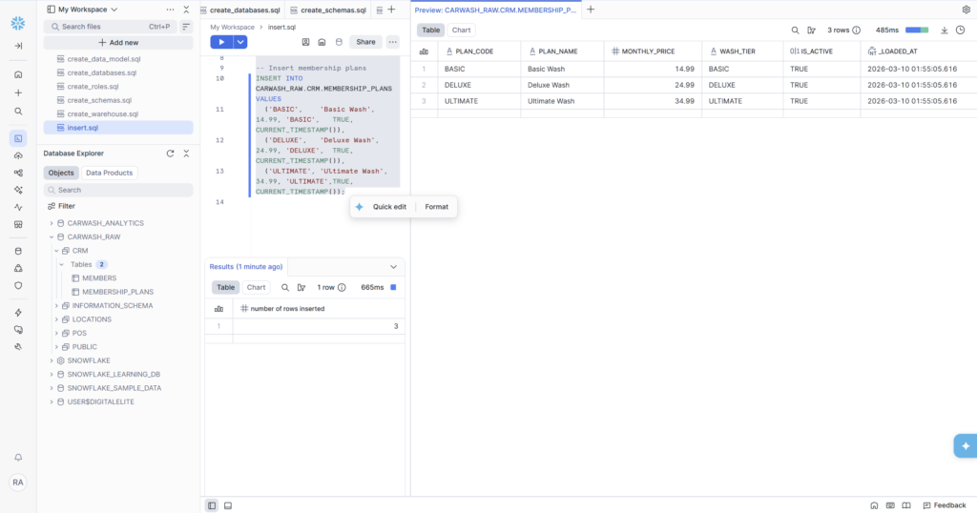Screen dimensions: 977x513
Task: Open the sort files icon beside Search files
Action: 186,27
